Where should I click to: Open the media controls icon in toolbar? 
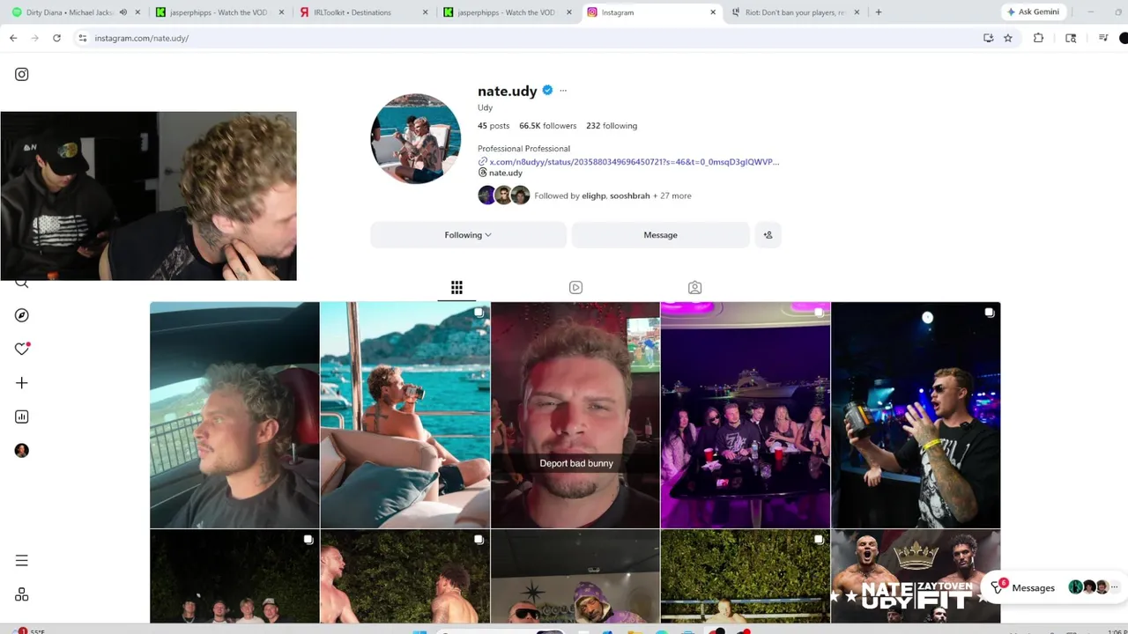(1103, 38)
